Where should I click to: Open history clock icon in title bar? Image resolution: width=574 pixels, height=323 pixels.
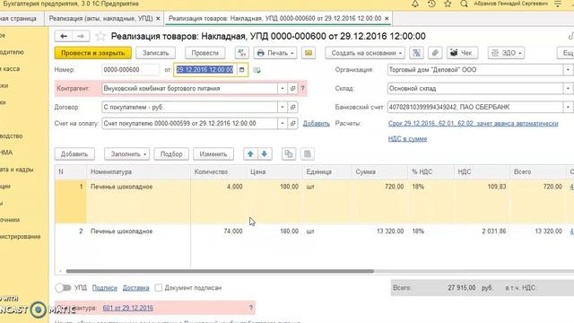431,4
